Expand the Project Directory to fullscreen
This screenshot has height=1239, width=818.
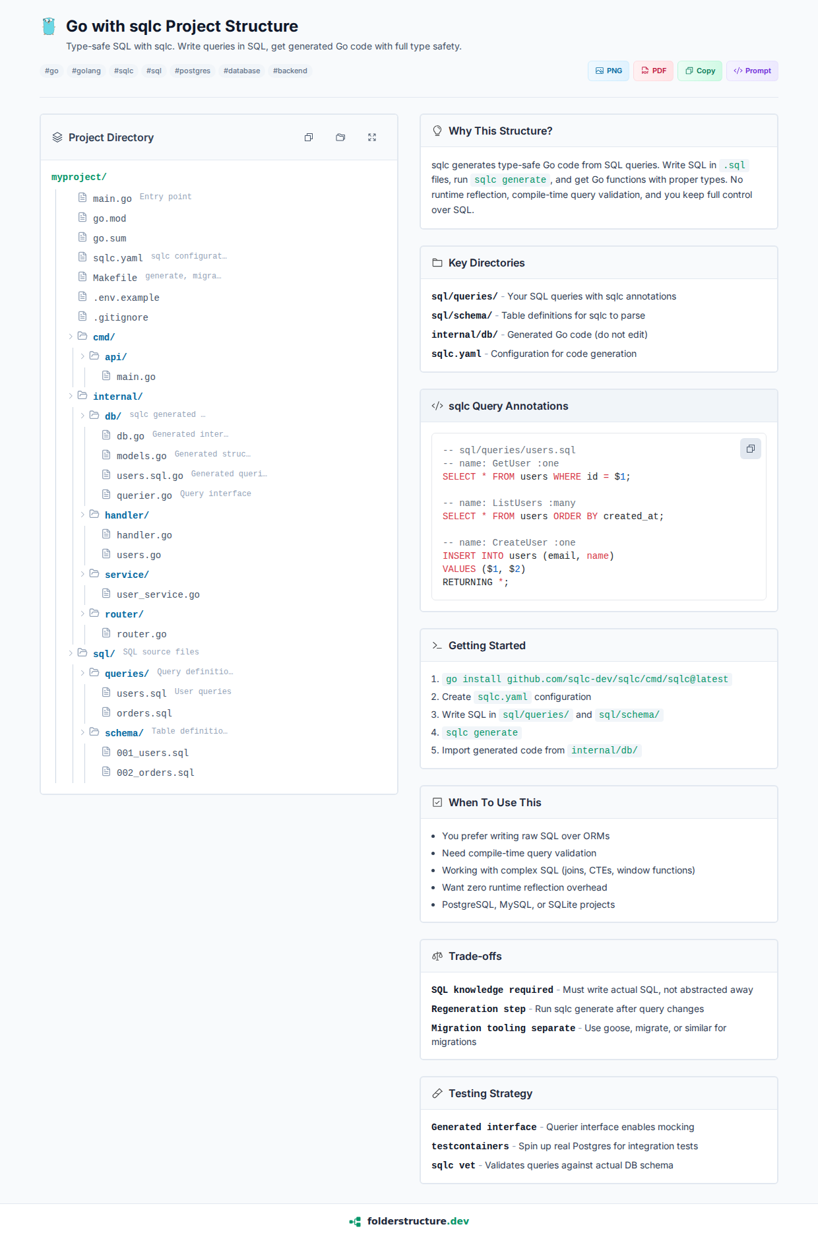[x=372, y=137]
